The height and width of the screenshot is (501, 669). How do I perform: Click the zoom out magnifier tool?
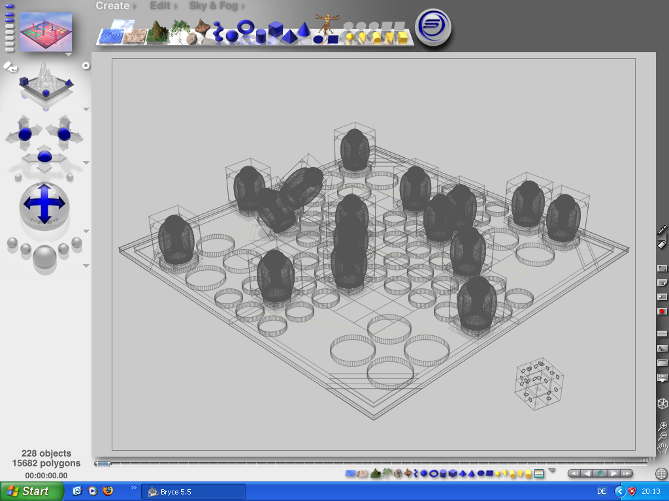click(x=662, y=436)
